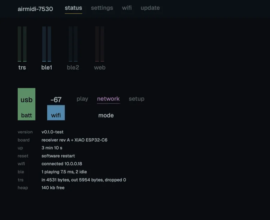Click the blue wifi signal indicator

[56, 113]
